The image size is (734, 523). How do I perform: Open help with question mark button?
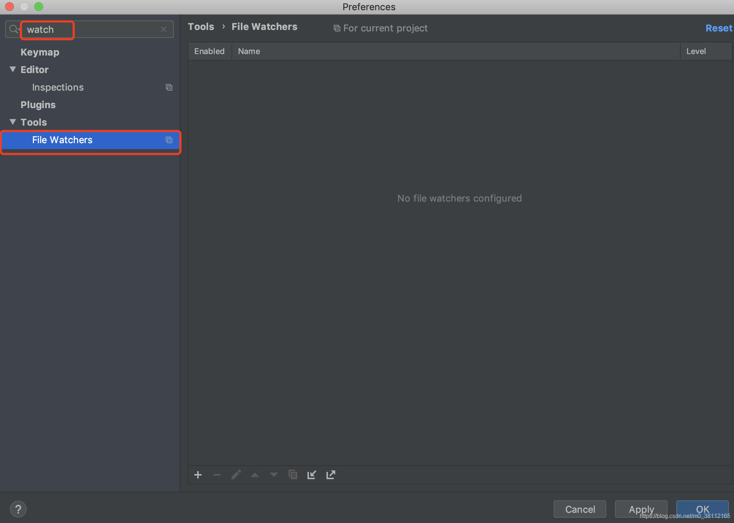(18, 509)
